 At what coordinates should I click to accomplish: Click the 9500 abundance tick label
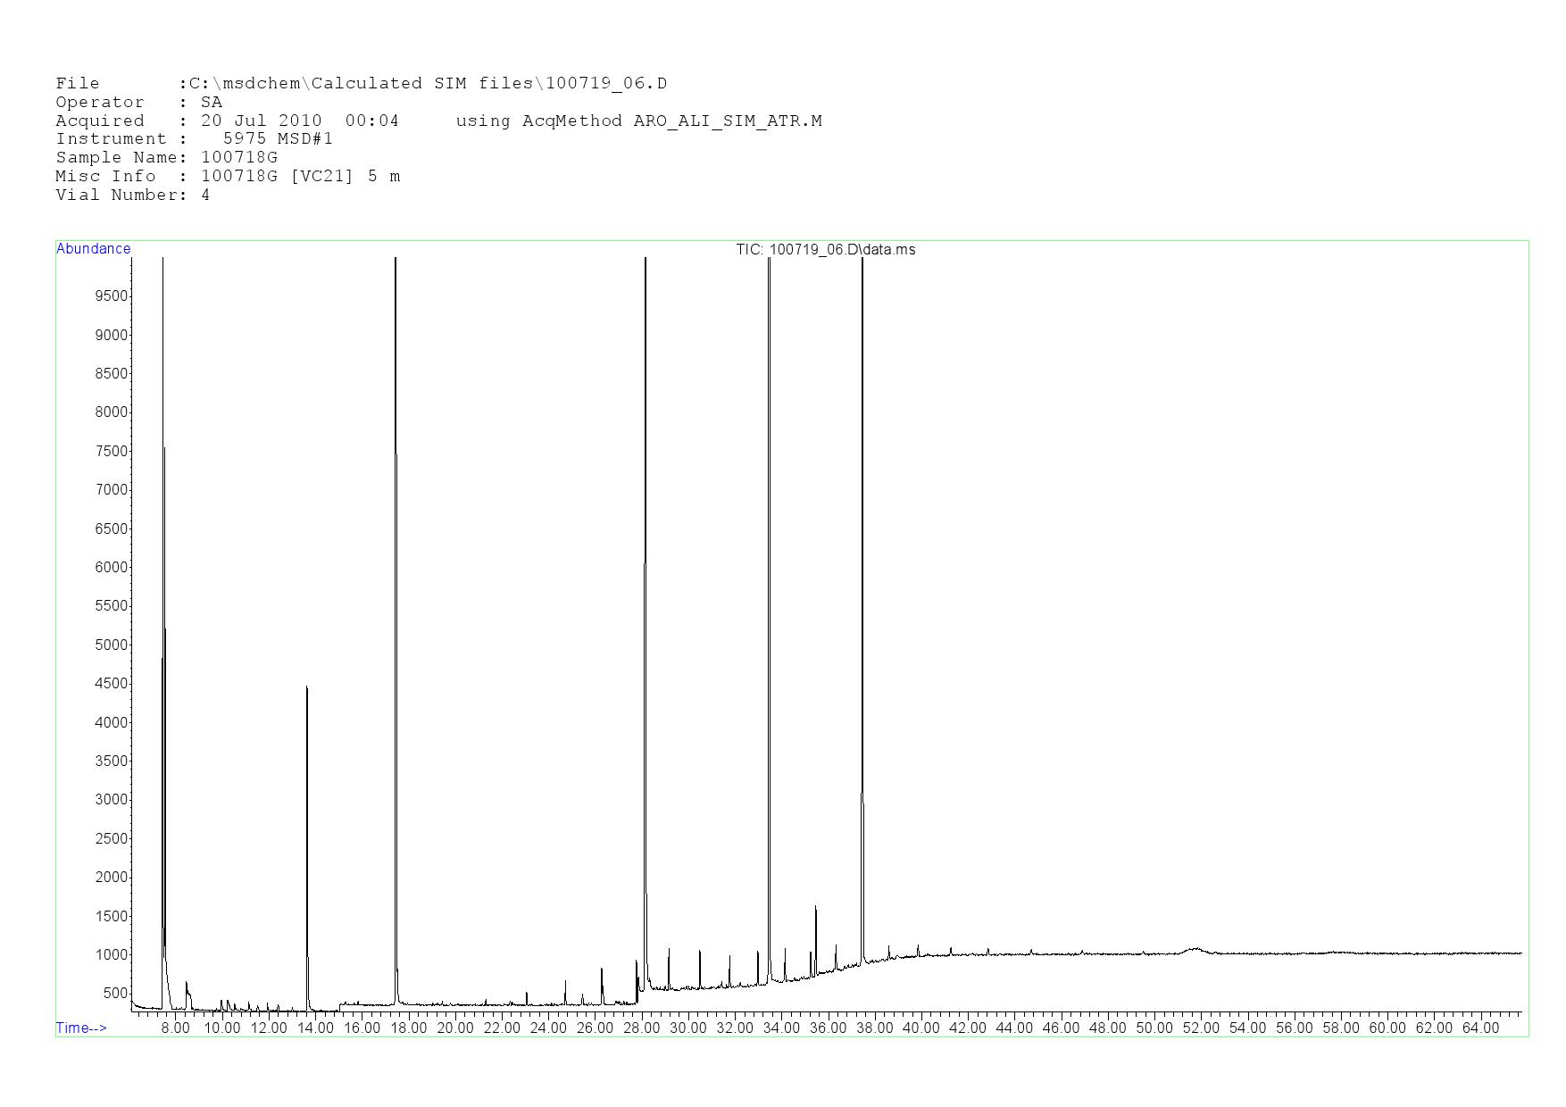(111, 296)
